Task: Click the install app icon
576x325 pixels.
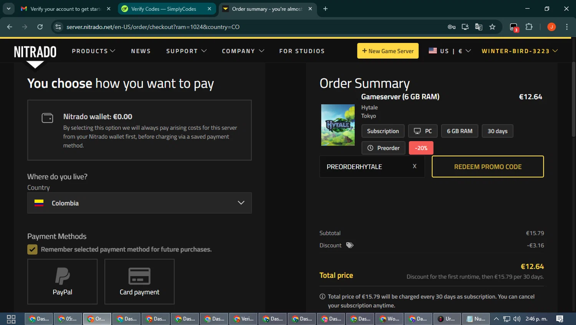Action: pyautogui.click(x=465, y=27)
